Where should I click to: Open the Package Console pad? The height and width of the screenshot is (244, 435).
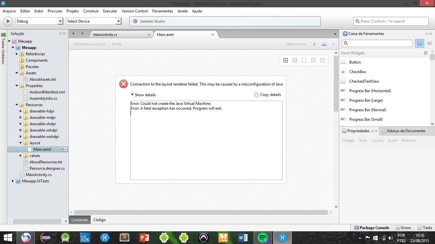371,228
